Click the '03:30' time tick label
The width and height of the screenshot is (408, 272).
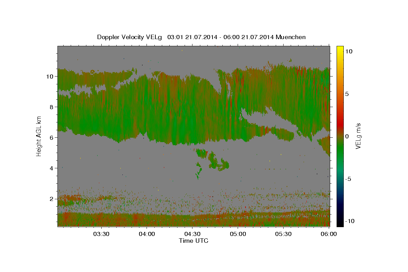101,234
